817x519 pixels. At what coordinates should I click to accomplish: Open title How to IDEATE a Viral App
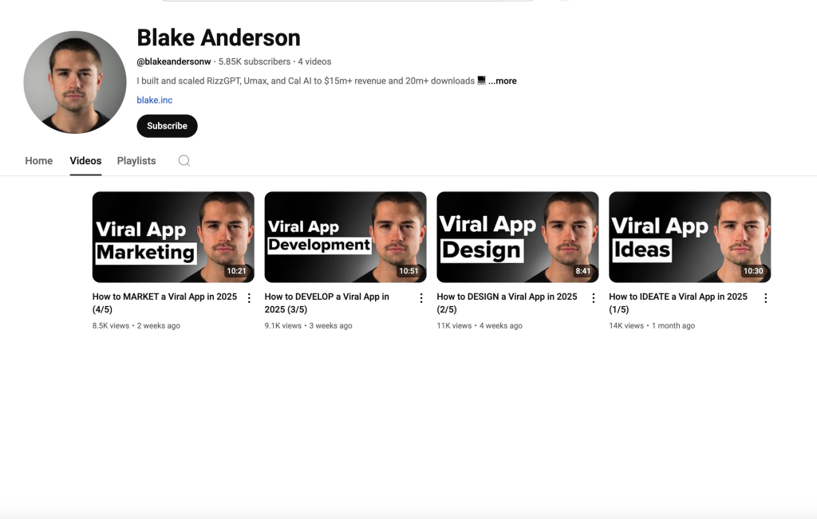[678, 302]
